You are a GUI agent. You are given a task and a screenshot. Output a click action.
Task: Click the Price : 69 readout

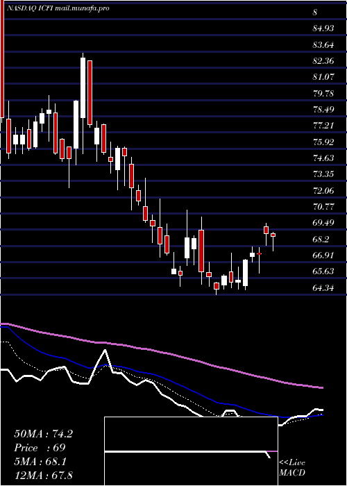(x=40, y=448)
